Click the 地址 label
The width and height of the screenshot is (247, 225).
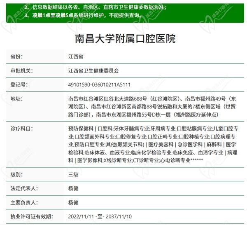click(x=16, y=99)
